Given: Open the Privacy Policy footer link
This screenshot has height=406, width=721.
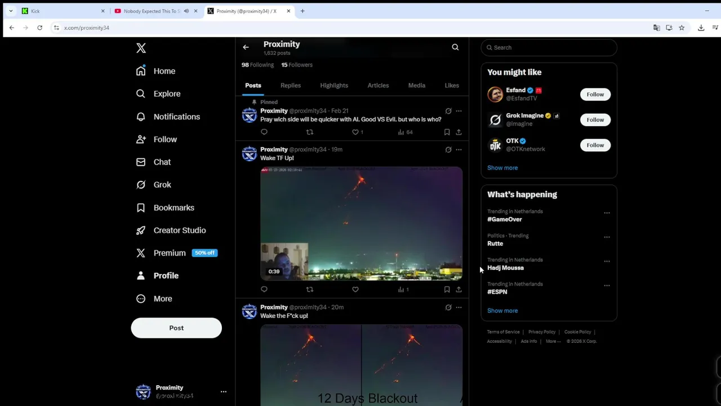Looking at the screenshot, I should tap(542, 332).
